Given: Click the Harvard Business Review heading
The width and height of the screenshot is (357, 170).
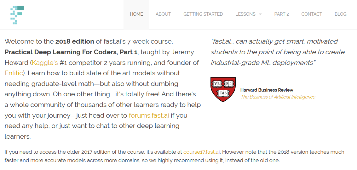Looking at the screenshot, I should pos(267,90).
